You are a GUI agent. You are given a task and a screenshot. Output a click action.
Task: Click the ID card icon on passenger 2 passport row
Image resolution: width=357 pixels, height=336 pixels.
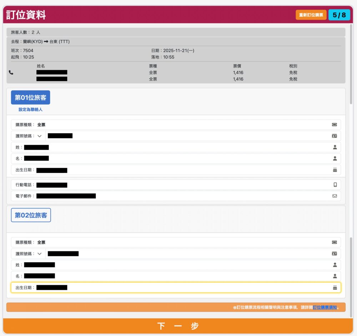click(334, 254)
